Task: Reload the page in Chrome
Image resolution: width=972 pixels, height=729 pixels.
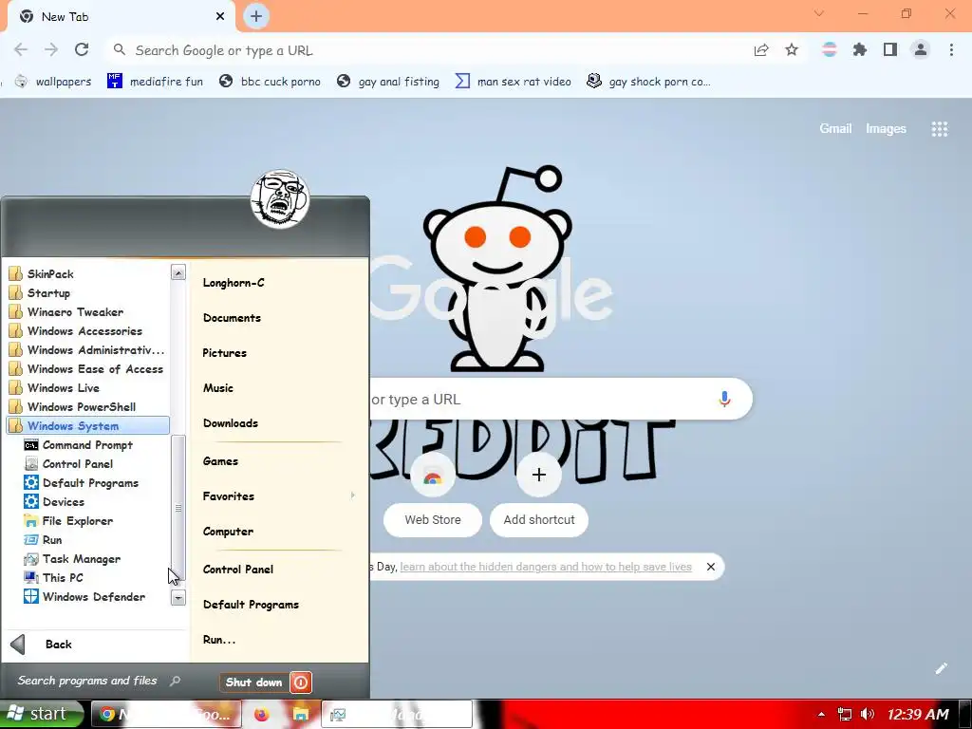Action: [82, 50]
